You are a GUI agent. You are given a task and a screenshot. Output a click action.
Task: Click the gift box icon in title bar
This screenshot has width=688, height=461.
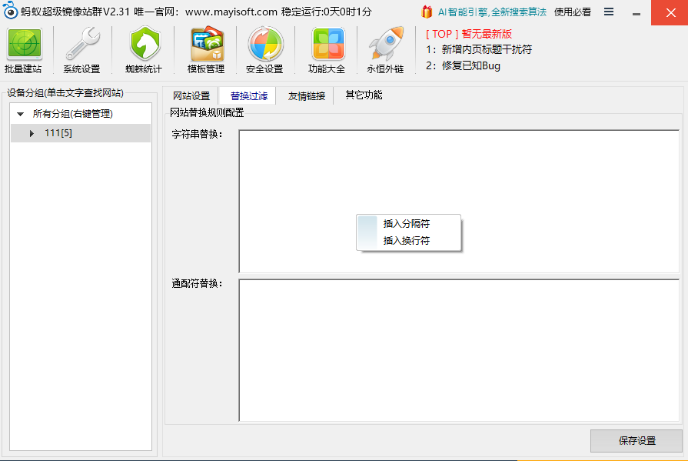point(427,12)
